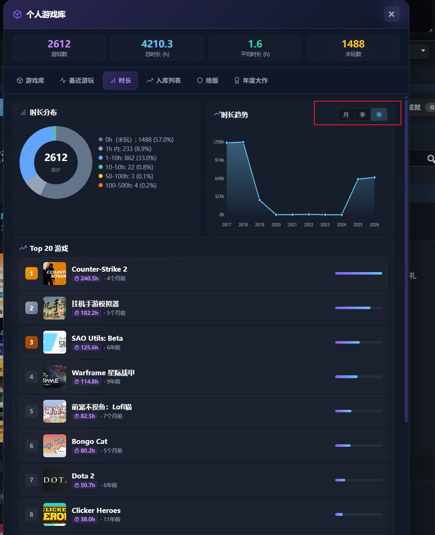Click the rank 8 badge
The width and height of the screenshot is (435, 535).
[x=32, y=515]
